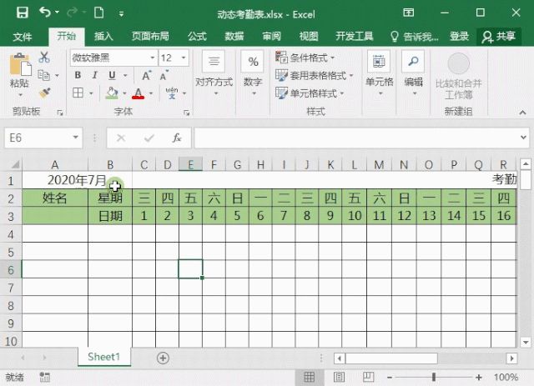
Task: Click the Cut scissors icon
Action: (x=44, y=58)
